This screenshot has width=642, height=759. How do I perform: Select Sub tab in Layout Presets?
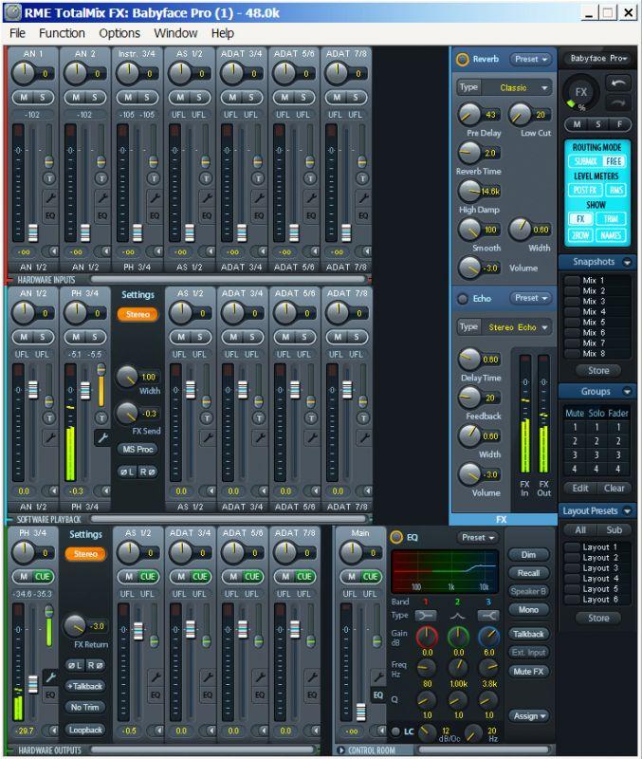(x=614, y=530)
